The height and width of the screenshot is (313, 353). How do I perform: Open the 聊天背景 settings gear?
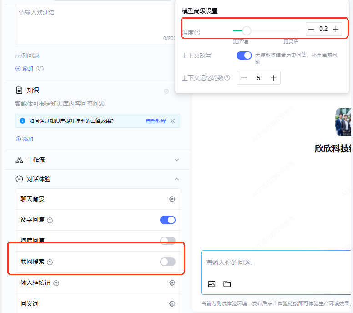click(x=172, y=199)
